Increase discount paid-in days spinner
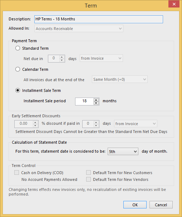The image size is (182, 217). coord(96,122)
